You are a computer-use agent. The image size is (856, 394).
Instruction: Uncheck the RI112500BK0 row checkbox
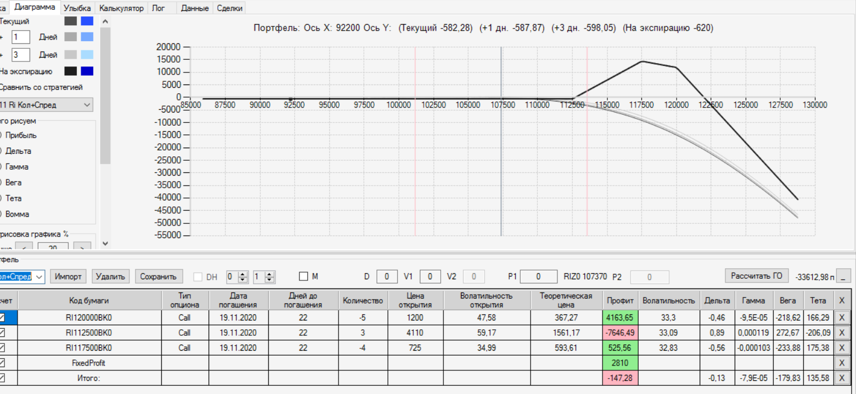(2, 333)
